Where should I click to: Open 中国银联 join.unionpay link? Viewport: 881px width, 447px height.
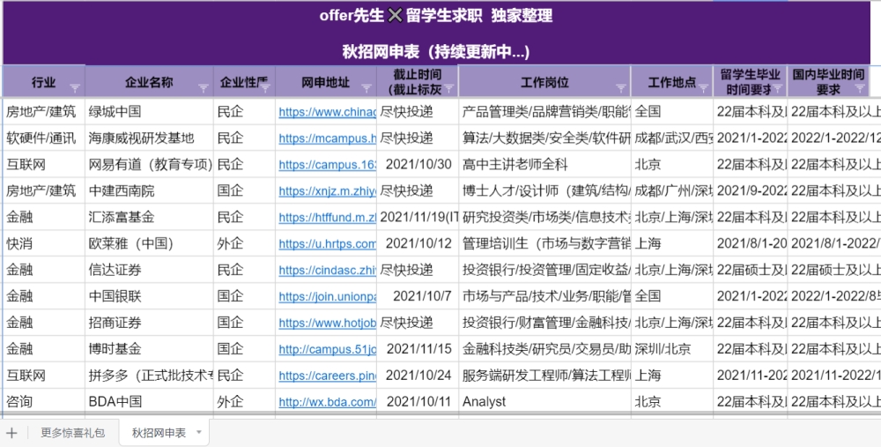pyautogui.click(x=327, y=296)
